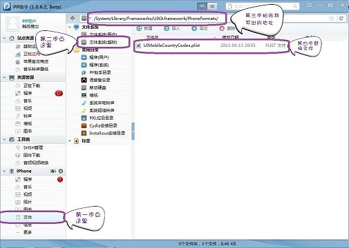Click the export toolbar button
The width and height of the screenshot is (349, 248).
pos(200,28)
